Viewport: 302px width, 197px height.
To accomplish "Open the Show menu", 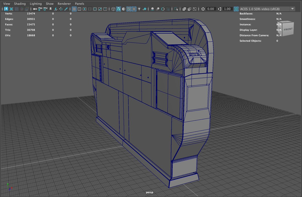I will click(50, 4).
